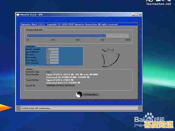Maximize the Ghost32 window
This screenshot has width=175, height=131.
click(x=136, y=15)
